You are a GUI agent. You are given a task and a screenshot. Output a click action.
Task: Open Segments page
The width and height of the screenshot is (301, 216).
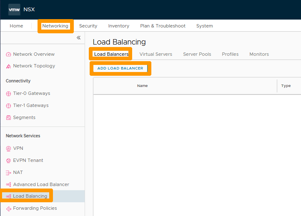[x=24, y=117]
